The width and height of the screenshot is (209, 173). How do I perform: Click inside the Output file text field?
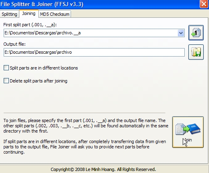click(x=94, y=52)
